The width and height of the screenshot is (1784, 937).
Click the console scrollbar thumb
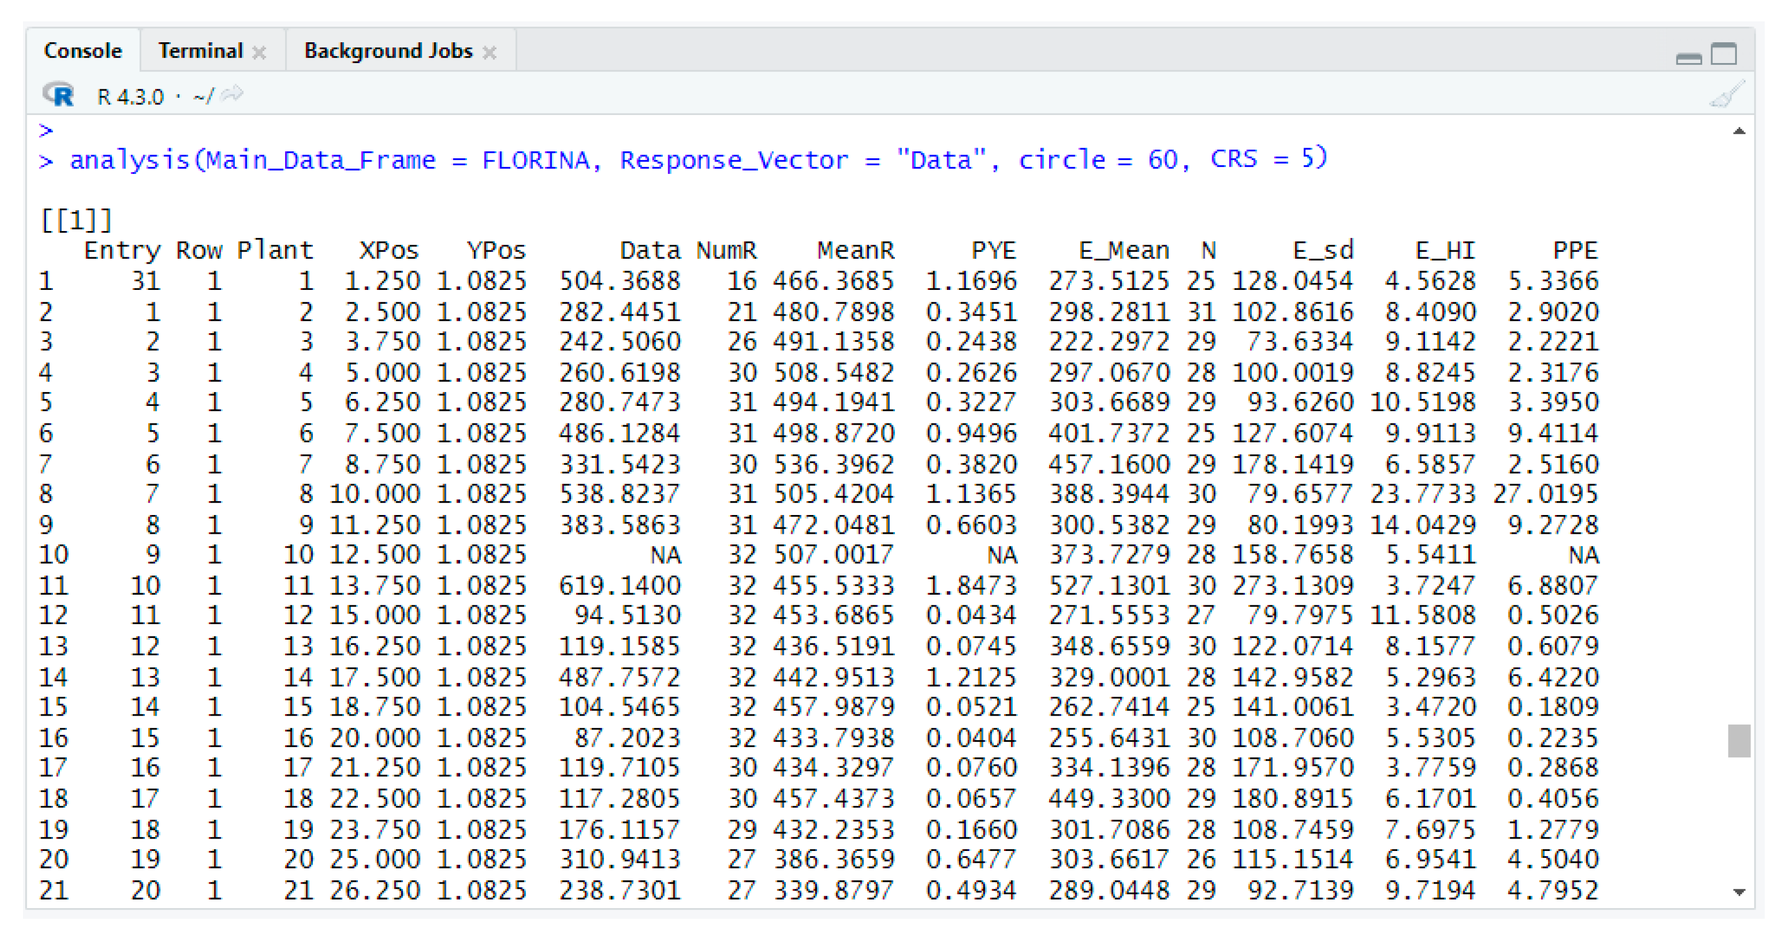1739,741
